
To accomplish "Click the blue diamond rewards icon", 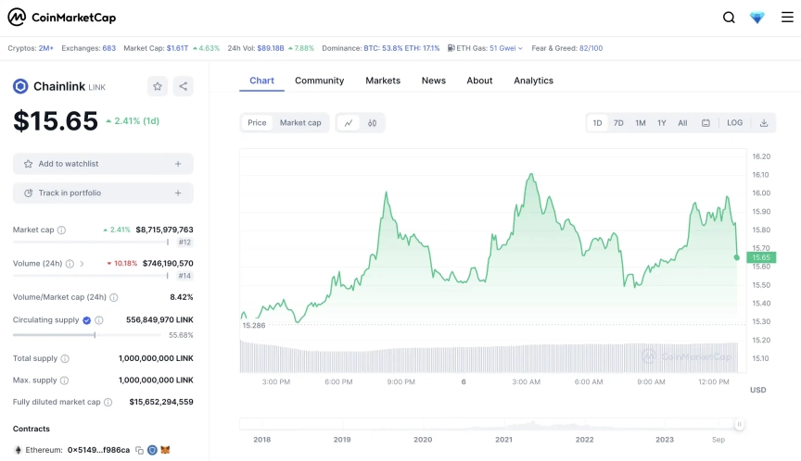I will point(757,18).
